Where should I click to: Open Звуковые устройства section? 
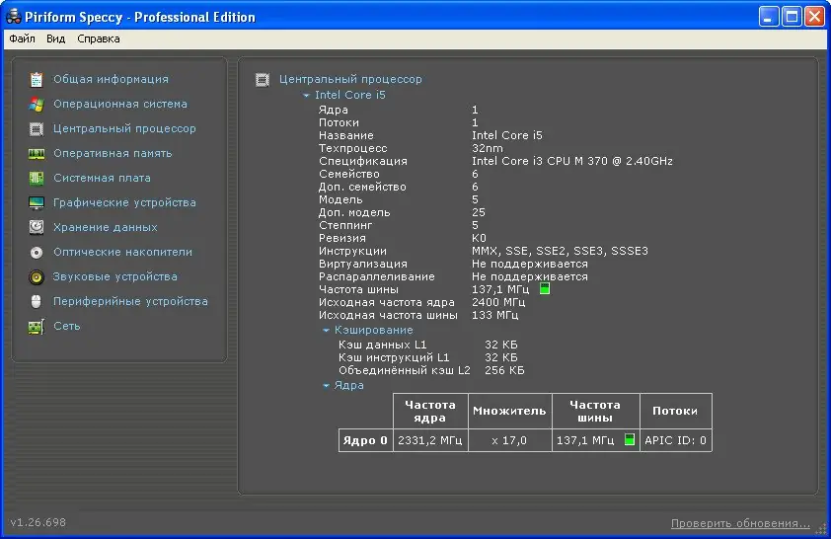click(x=115, y=276)
